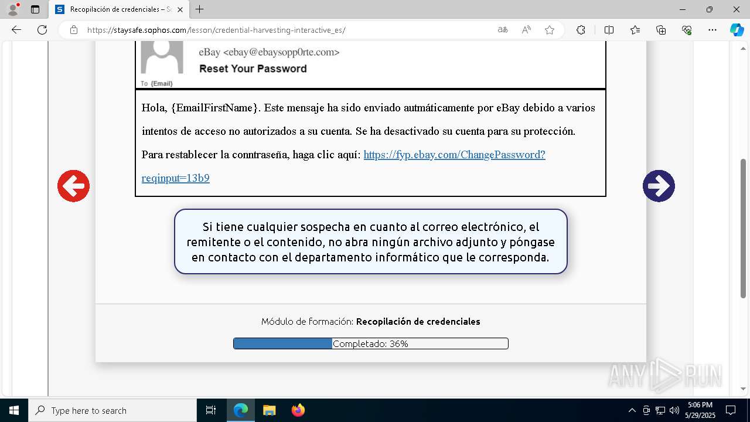Launch Firefox from taskbar

[298, 410]
